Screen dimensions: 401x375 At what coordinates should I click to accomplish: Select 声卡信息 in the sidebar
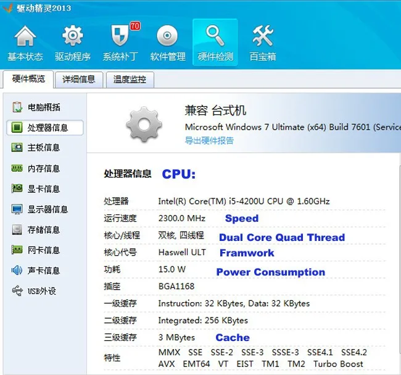45,271
